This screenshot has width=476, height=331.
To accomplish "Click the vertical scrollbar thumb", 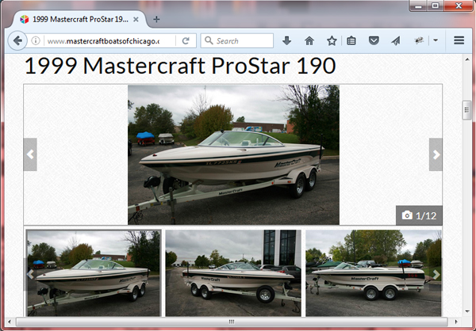I will coord(467,110).
